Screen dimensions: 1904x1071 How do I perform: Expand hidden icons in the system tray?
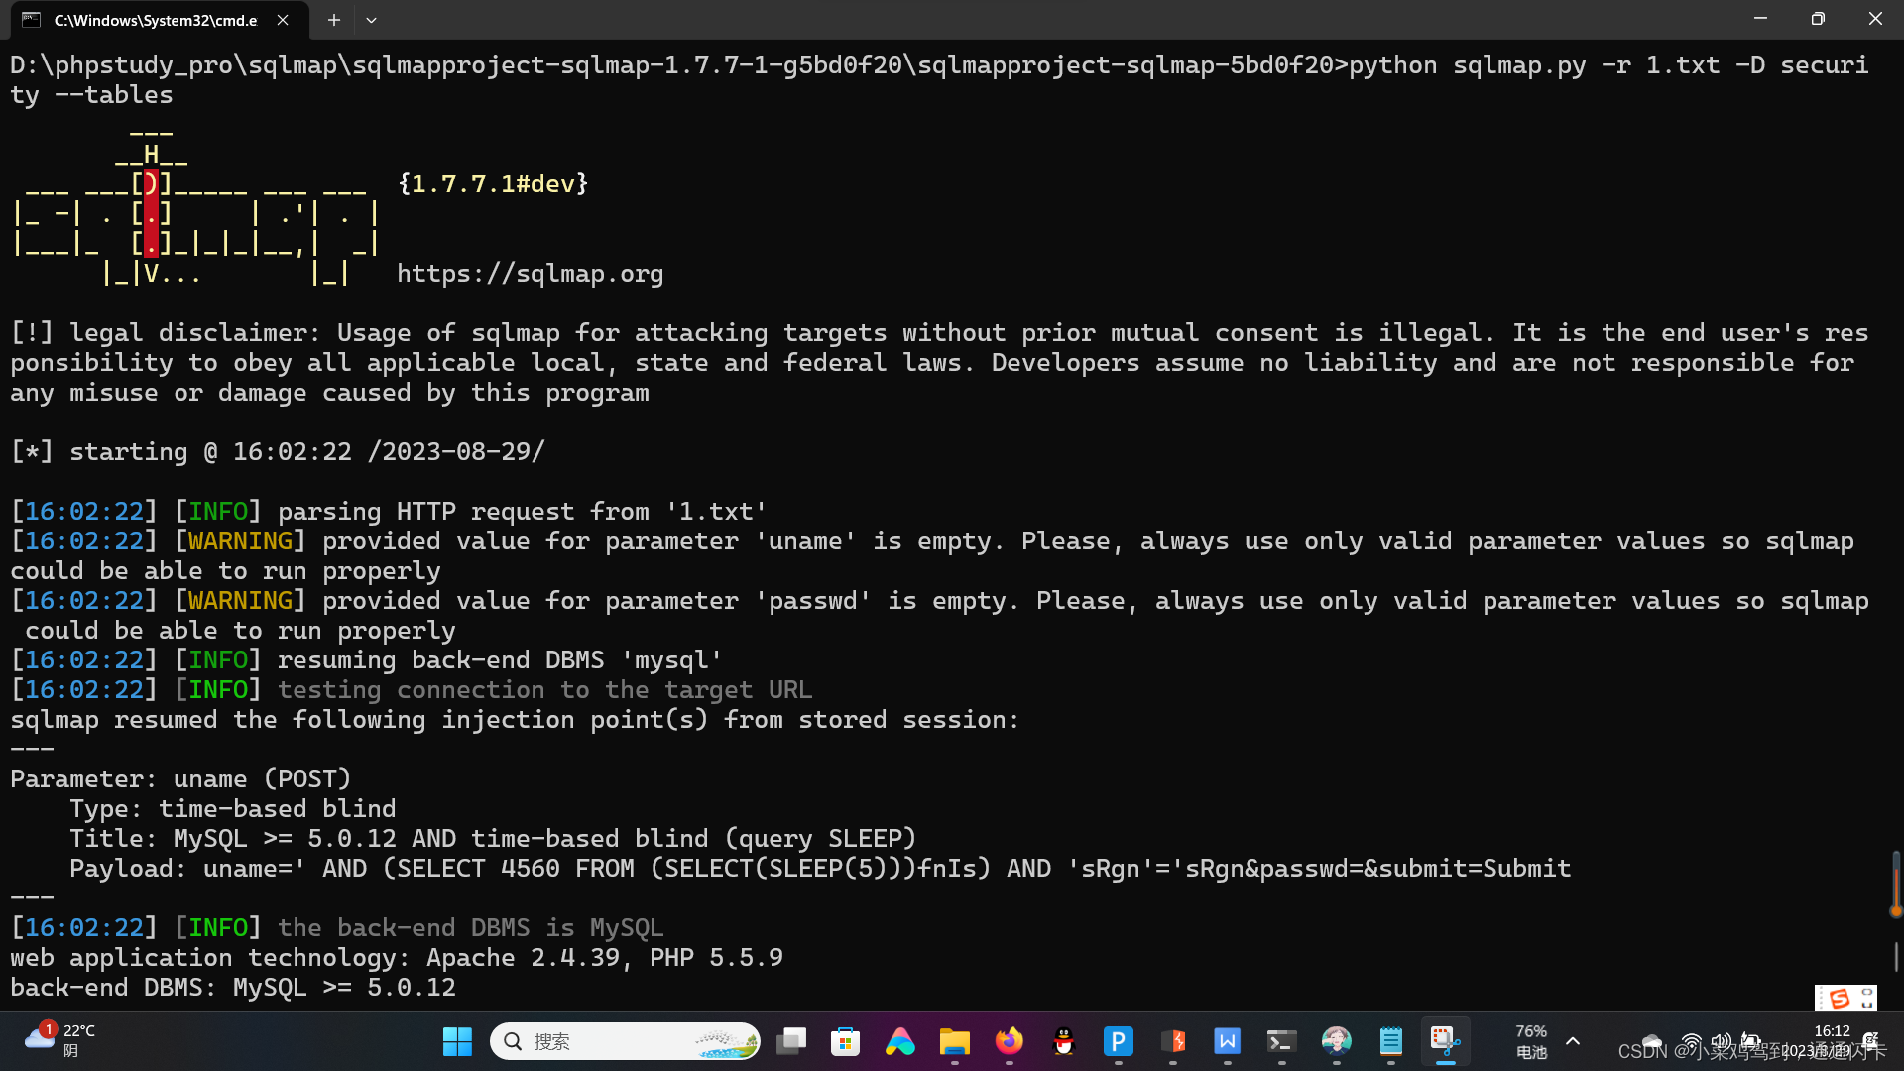pyautogui.click(x=1573, y=1042)
